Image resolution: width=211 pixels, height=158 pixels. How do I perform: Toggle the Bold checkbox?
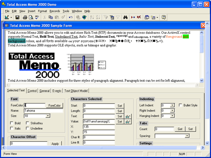pyautogui.click(x=12, y=123)
